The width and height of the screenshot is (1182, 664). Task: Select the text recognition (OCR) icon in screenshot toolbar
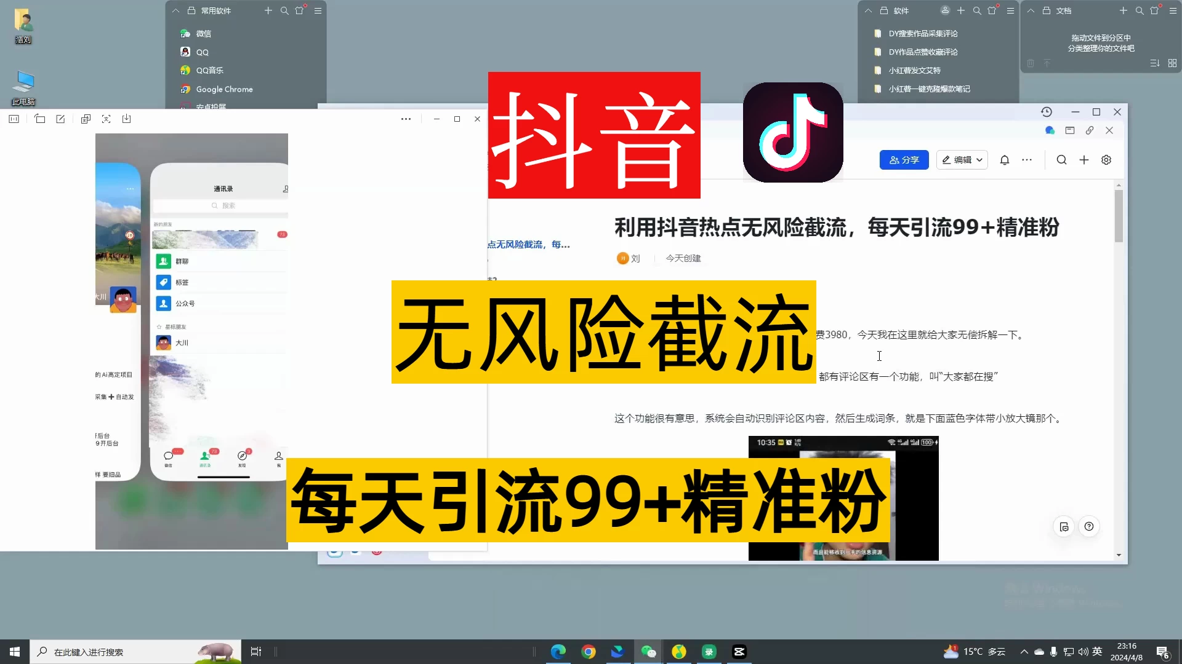point(107,119)
